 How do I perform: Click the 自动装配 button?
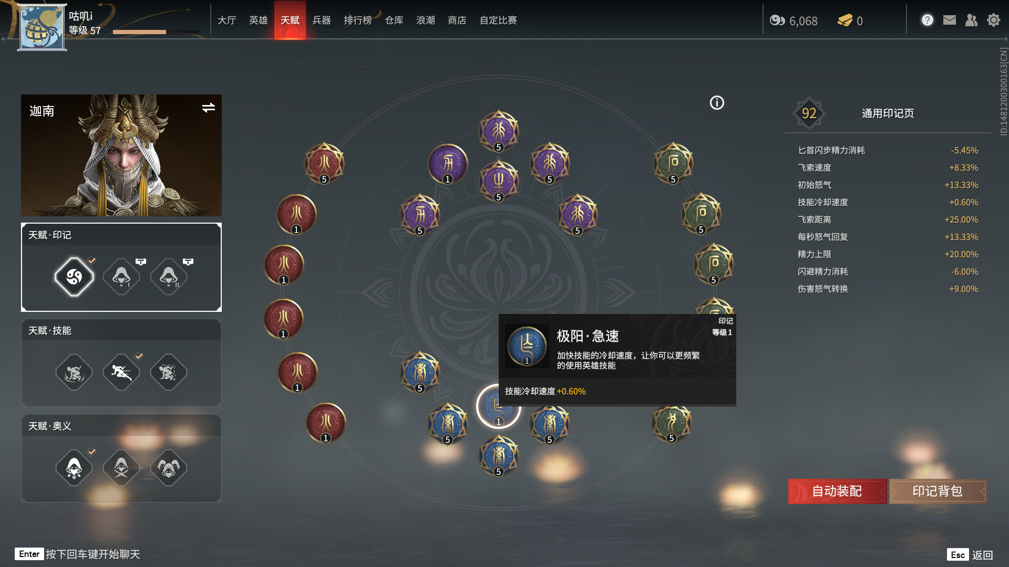[837, 491]
